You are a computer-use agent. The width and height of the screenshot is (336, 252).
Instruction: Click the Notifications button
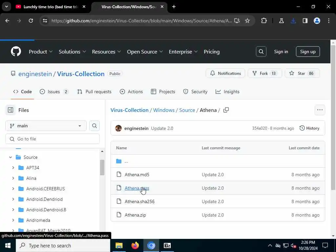[225, 73]
